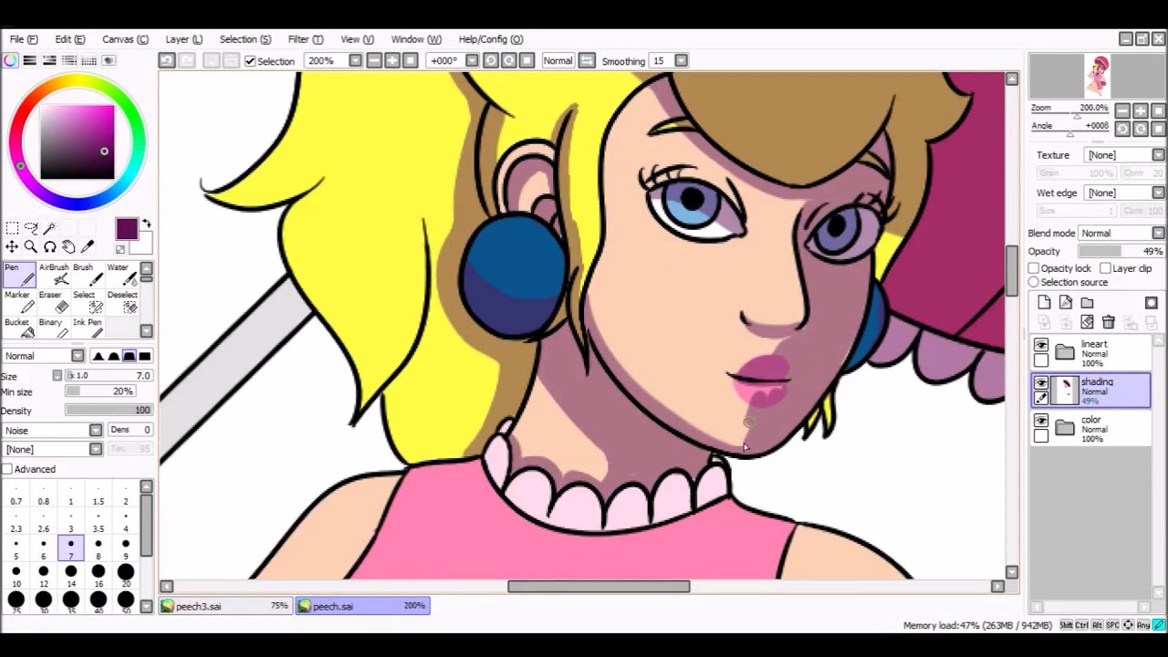The height and width of the screenshot is (657, 1168).
Task: Pick the rectangular selection tool
Action: (12, 228)
